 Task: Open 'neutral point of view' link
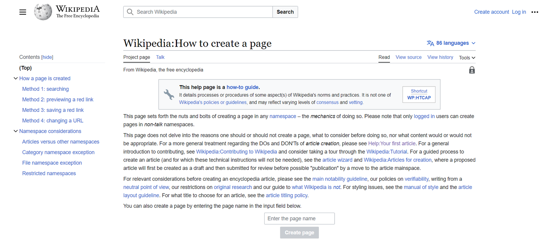146,187
